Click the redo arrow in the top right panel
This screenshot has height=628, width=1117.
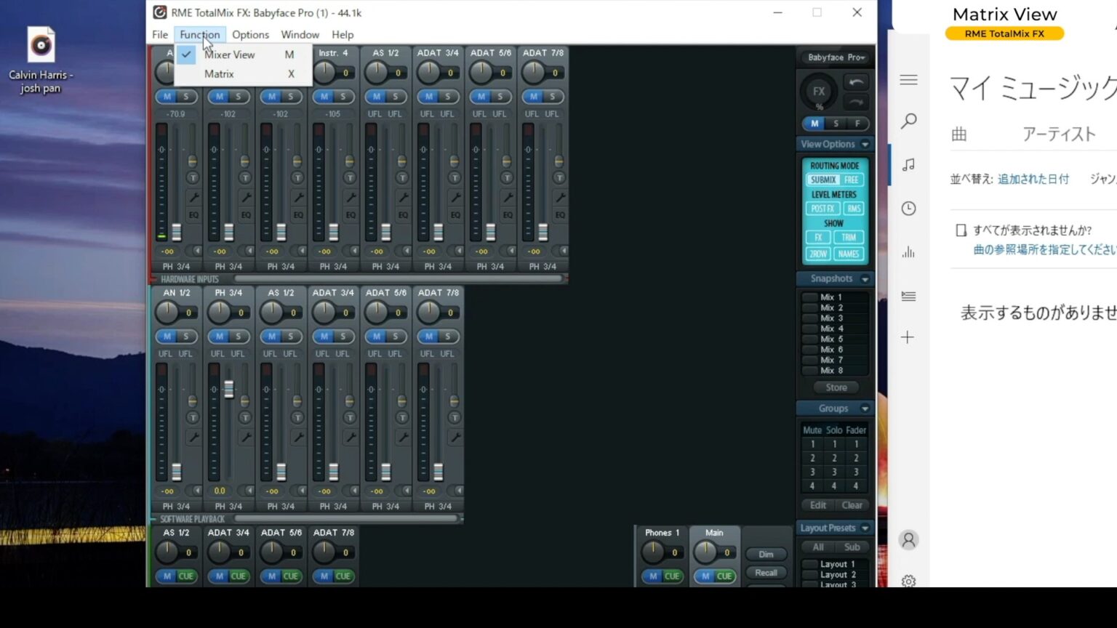click(x=855, y=102)
